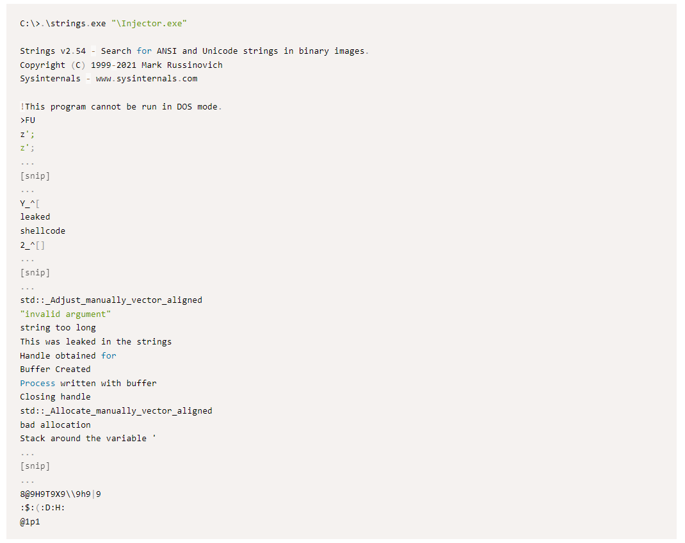Click the final "@1p1" line
Viewport: 685px width, 543px height.
[x=30, y=522]
